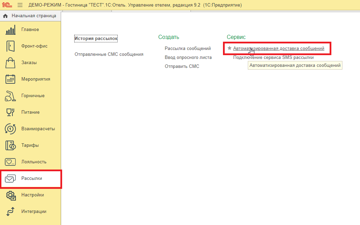Click the ДЕМО-РЕЖИМ window title text

135,5
